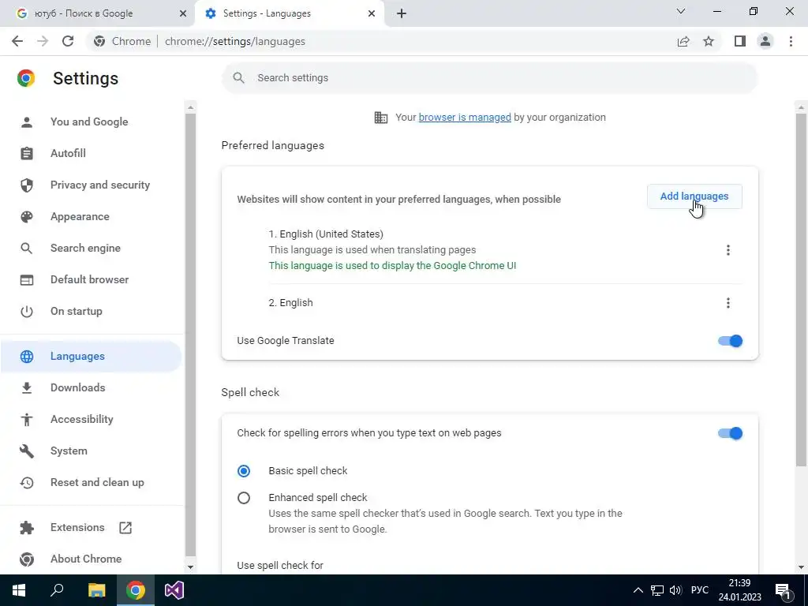Open the tab search chevron
Screen dimensions: 808x606
tap(681, 11)
